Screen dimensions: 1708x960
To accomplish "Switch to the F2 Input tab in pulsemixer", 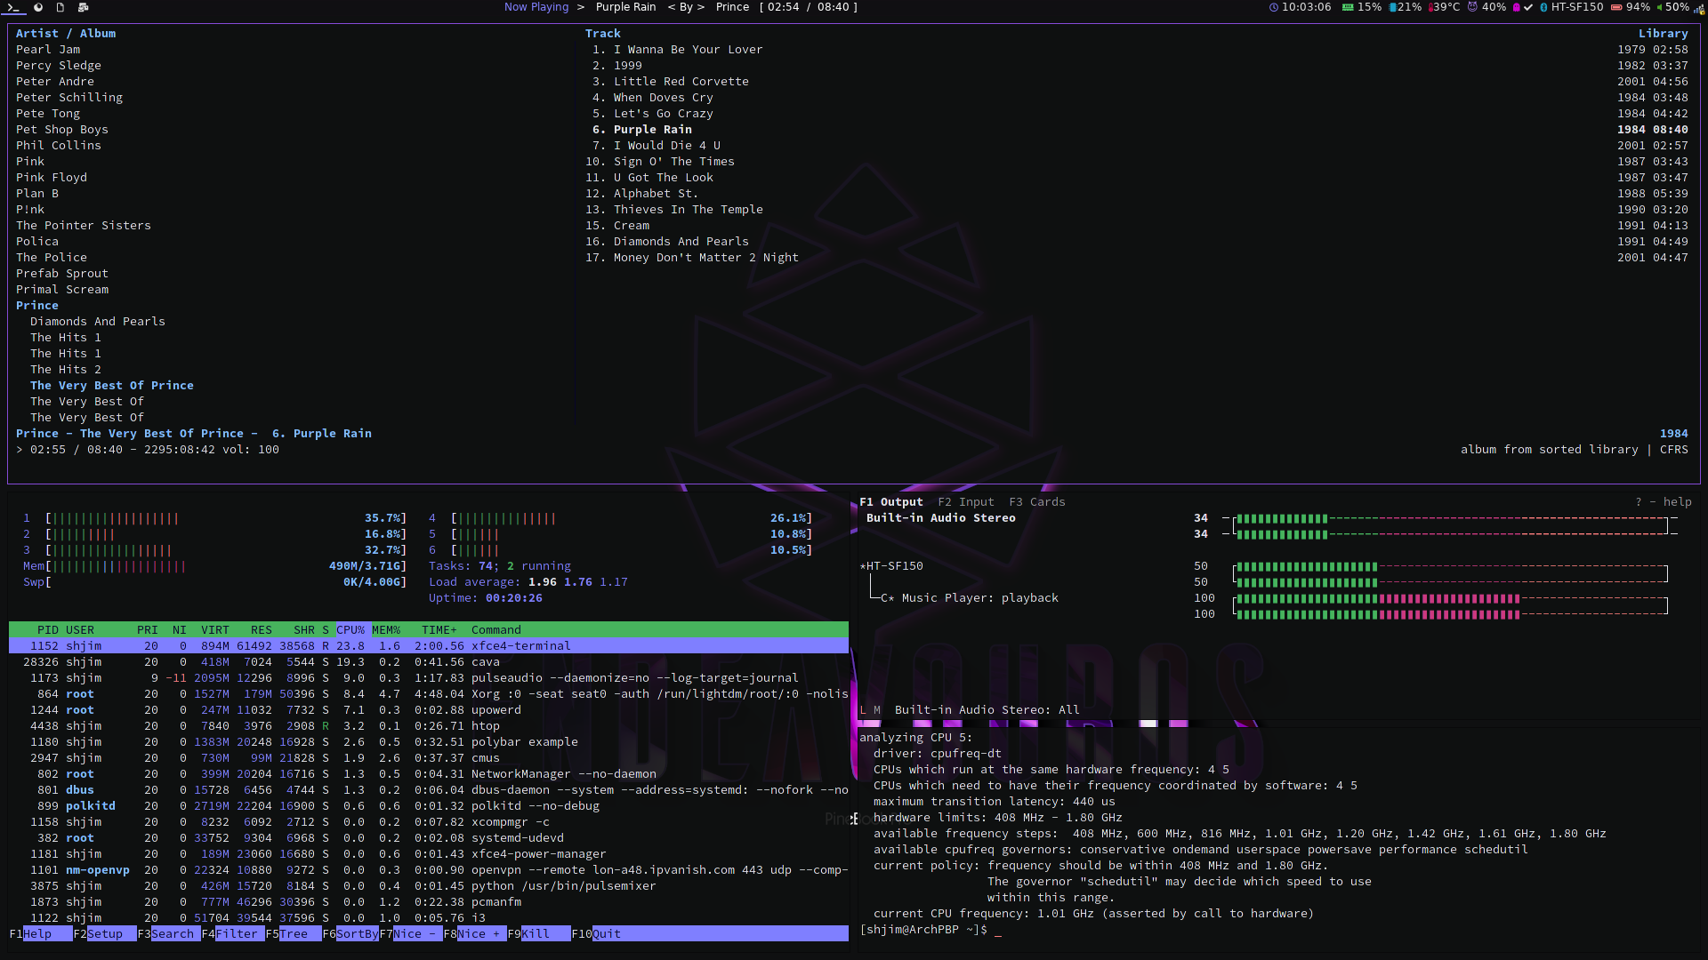I will click(x=965, y=501).
